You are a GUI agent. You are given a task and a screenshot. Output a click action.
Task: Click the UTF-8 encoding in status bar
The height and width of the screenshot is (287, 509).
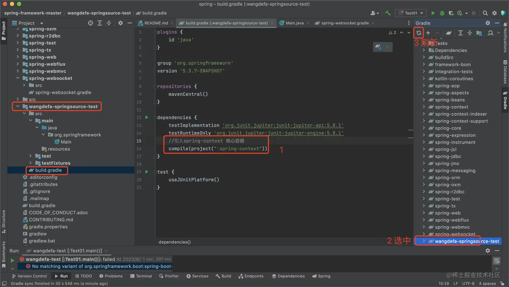468,283
